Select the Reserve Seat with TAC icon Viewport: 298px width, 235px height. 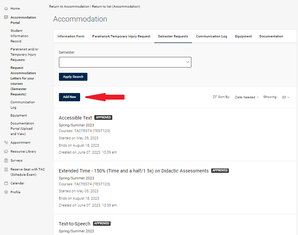point(5,169)
